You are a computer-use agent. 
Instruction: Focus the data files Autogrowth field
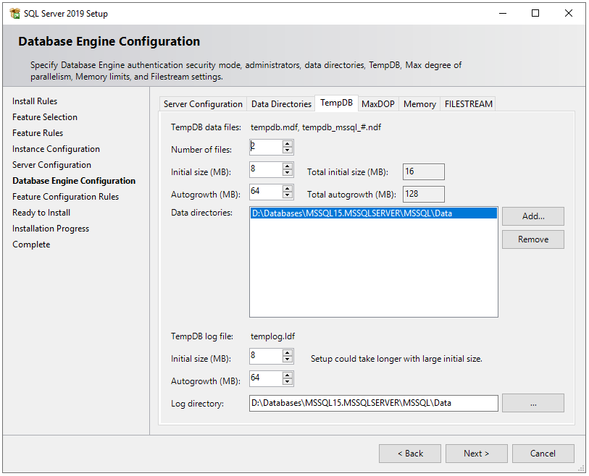pos(266,192)
